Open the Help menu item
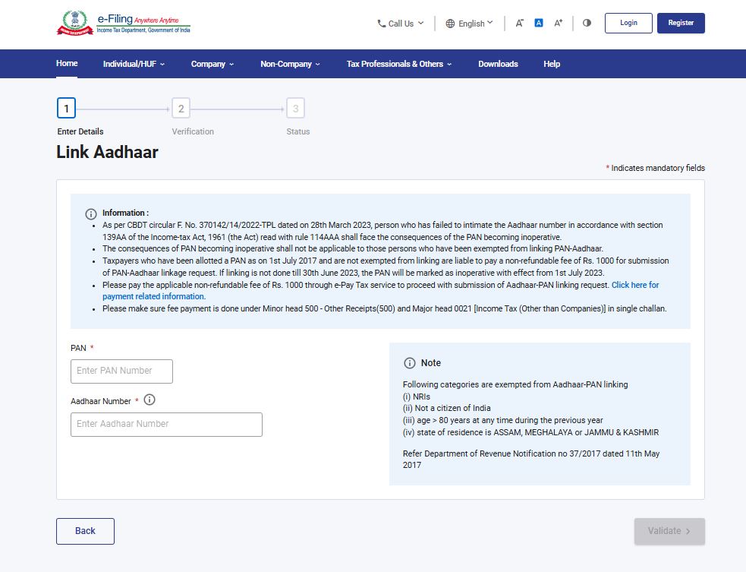This screenshot has width=746, height=572. 552,64
